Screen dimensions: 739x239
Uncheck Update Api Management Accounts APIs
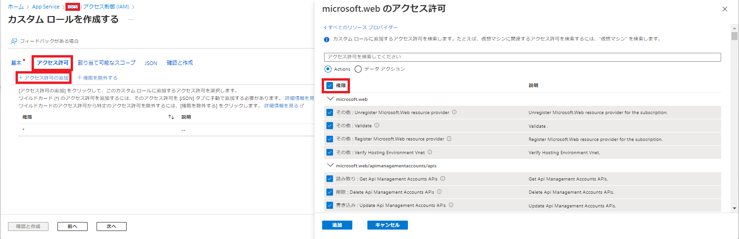coord(330,205)
